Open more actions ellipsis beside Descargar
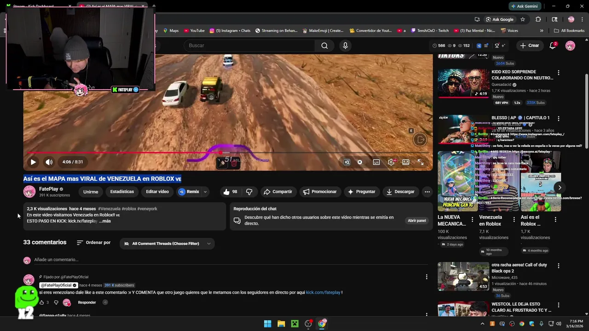 tap(427, 192)
